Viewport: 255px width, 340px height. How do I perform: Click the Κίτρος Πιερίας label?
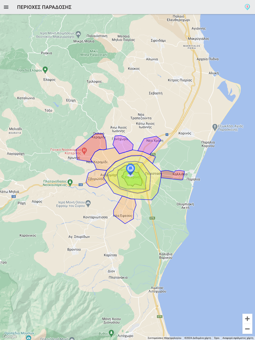coord(180,80)
